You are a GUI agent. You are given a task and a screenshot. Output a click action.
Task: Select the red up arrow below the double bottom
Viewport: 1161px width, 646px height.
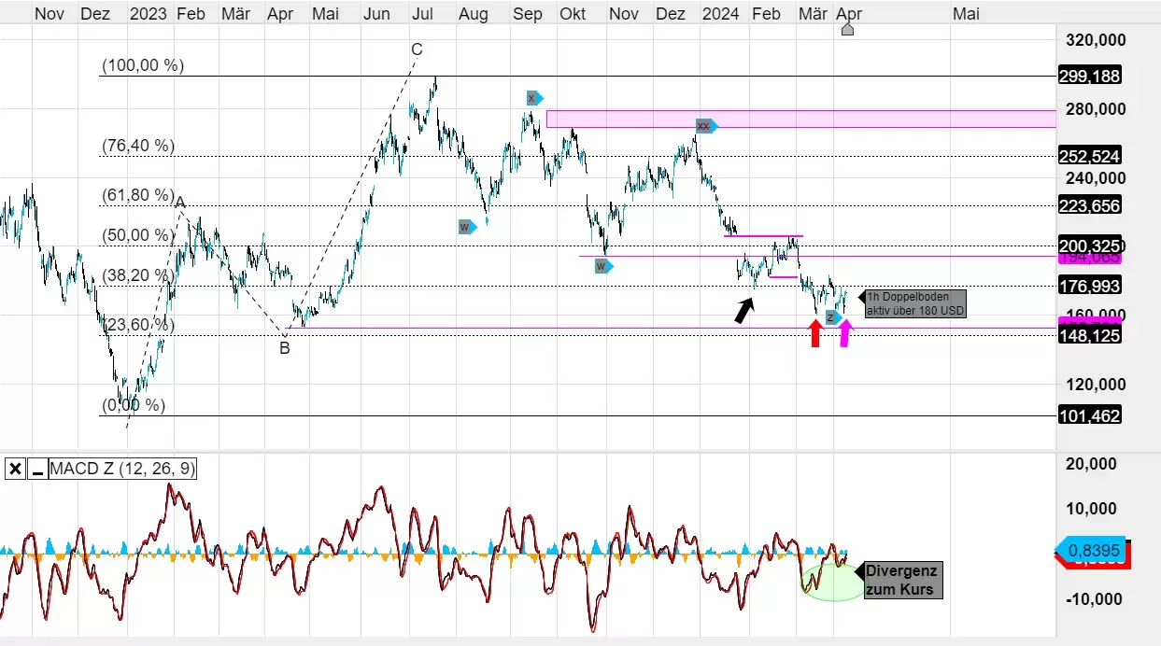[815, 334]
